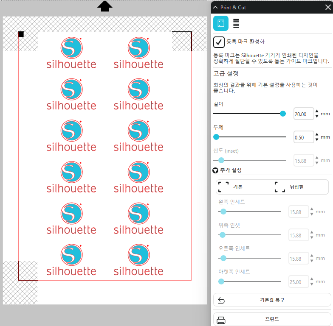Decrease the 두께 value with down arrow
Screen dimensions: 333x326
pyautogui.click(x=317, y=139)
